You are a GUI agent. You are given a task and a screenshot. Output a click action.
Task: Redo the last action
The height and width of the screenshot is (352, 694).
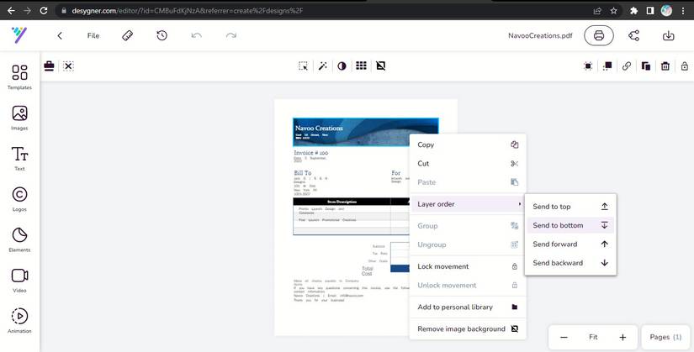231,36
